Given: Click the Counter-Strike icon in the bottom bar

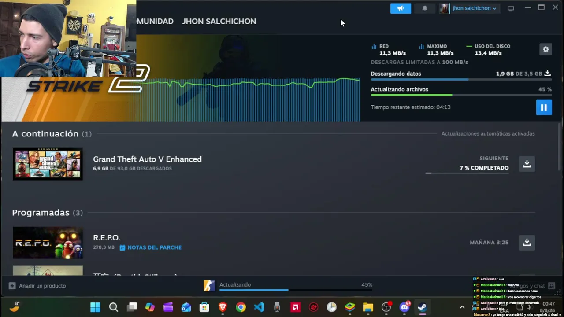Looking at the screenshot, I should [209, 286].
